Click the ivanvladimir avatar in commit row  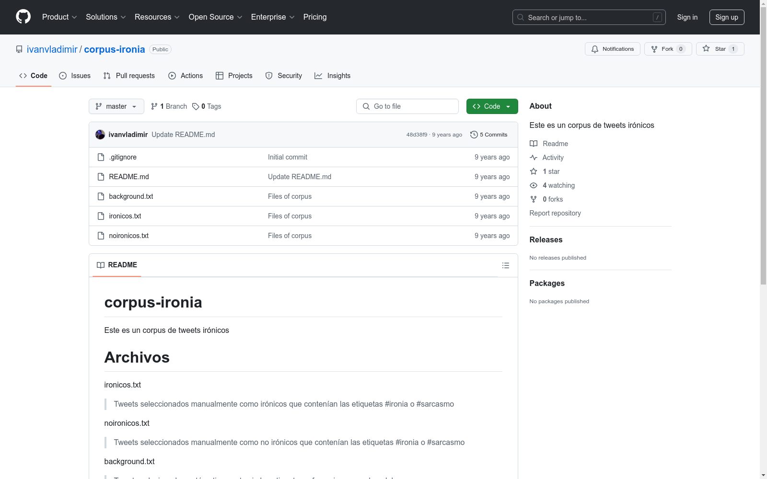click(x=100, y=135)
